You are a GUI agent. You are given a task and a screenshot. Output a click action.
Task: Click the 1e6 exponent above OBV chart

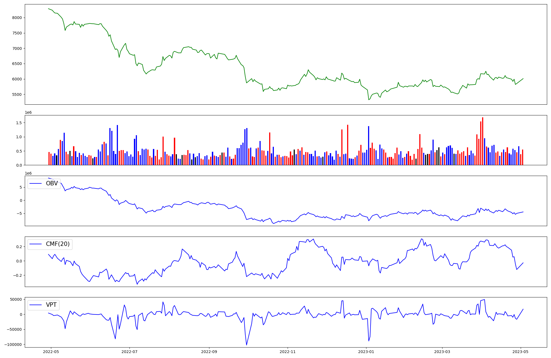(28, 173)
